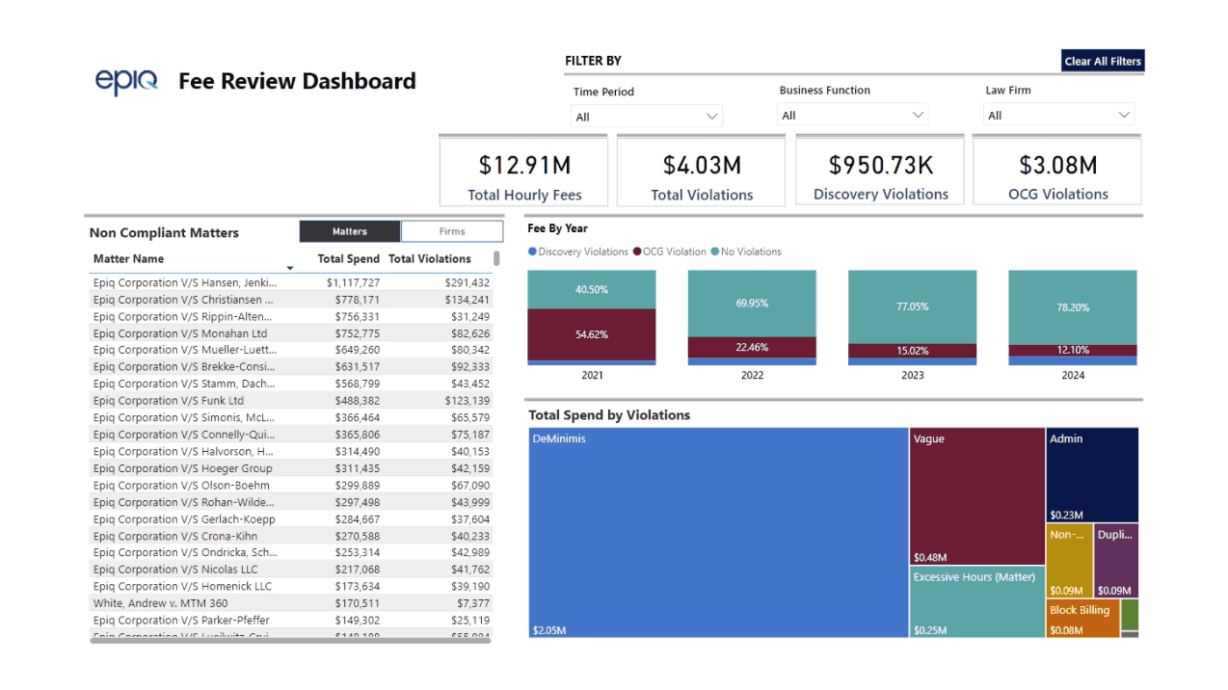Image resolution: width=1228 pixels, height=690 pixels.
Task: Select the Stamm, Dach... matter row
Action: [290, 384]
